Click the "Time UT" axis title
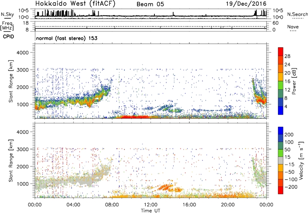The width and height of the screenshot is (308, 213). pos(151,211)
